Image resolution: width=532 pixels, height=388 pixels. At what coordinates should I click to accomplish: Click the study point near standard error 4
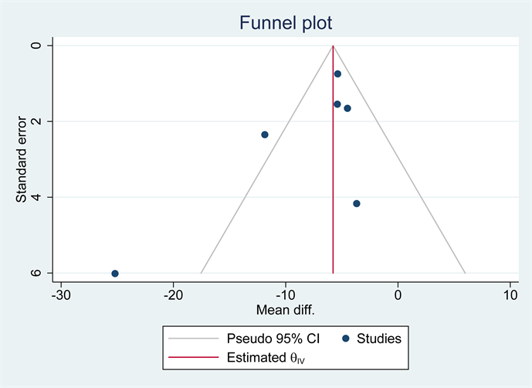click(x=357, y=203)
